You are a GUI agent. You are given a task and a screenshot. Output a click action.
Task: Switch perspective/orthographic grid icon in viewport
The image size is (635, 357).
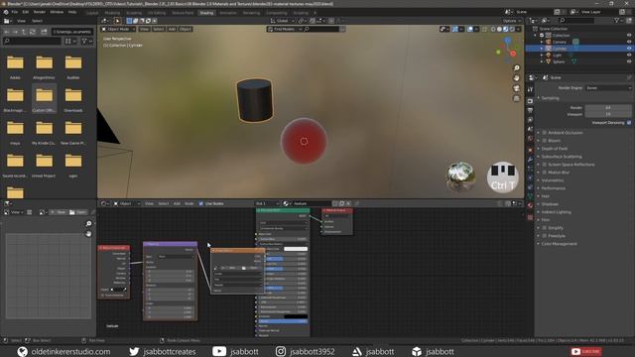[516, 98]
